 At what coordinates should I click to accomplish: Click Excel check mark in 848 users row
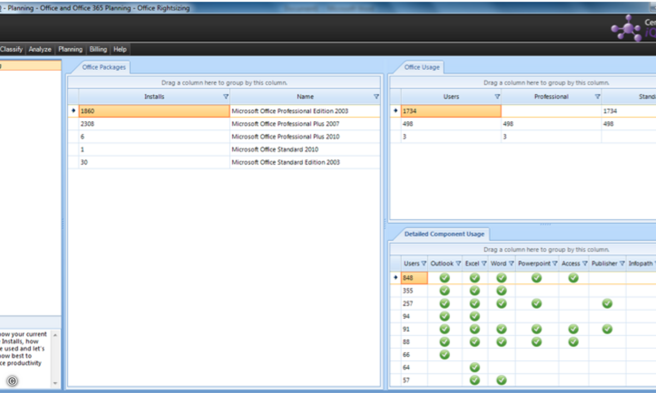475,278
